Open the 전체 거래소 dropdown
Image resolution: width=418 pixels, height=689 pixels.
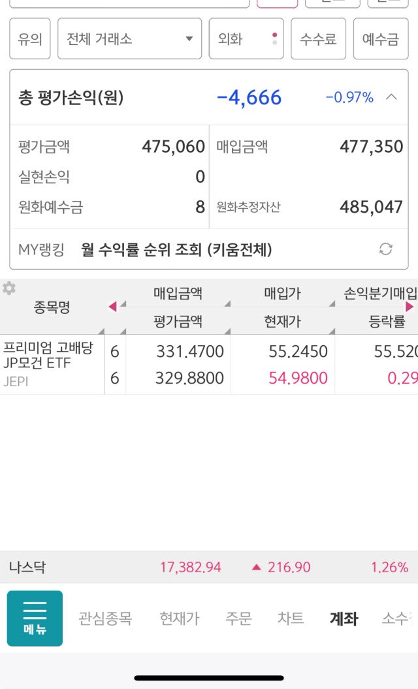point(129,38)
